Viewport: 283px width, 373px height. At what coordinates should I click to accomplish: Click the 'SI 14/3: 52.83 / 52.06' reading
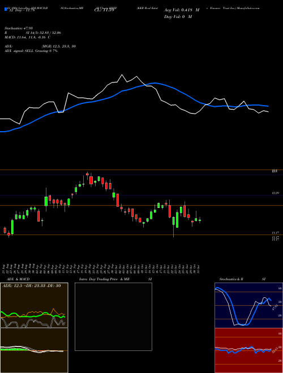click(44, 33)
